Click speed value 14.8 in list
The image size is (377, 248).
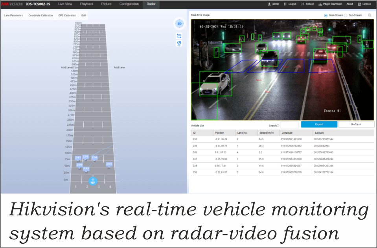(x=261, y=165)
